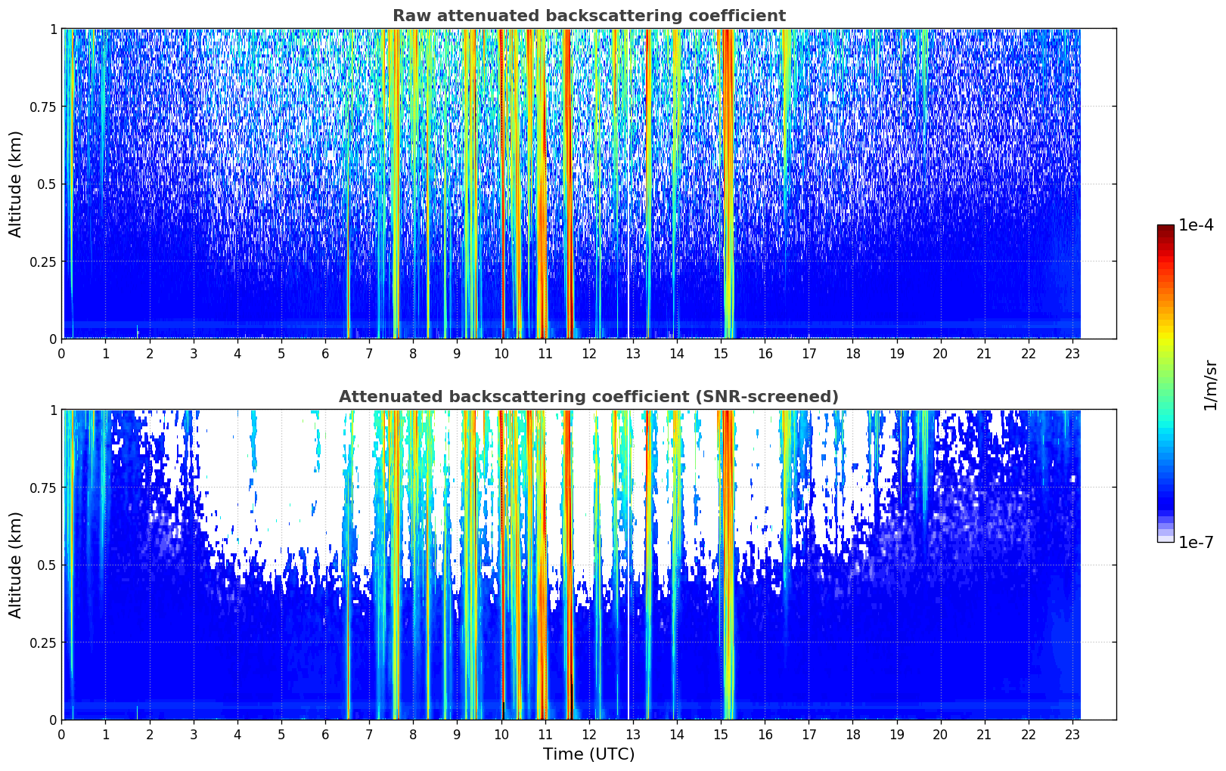The image size is (1226, 771).
Task: Click hour 23 tick under the raw plot
Action: [x=1072, y=353]
